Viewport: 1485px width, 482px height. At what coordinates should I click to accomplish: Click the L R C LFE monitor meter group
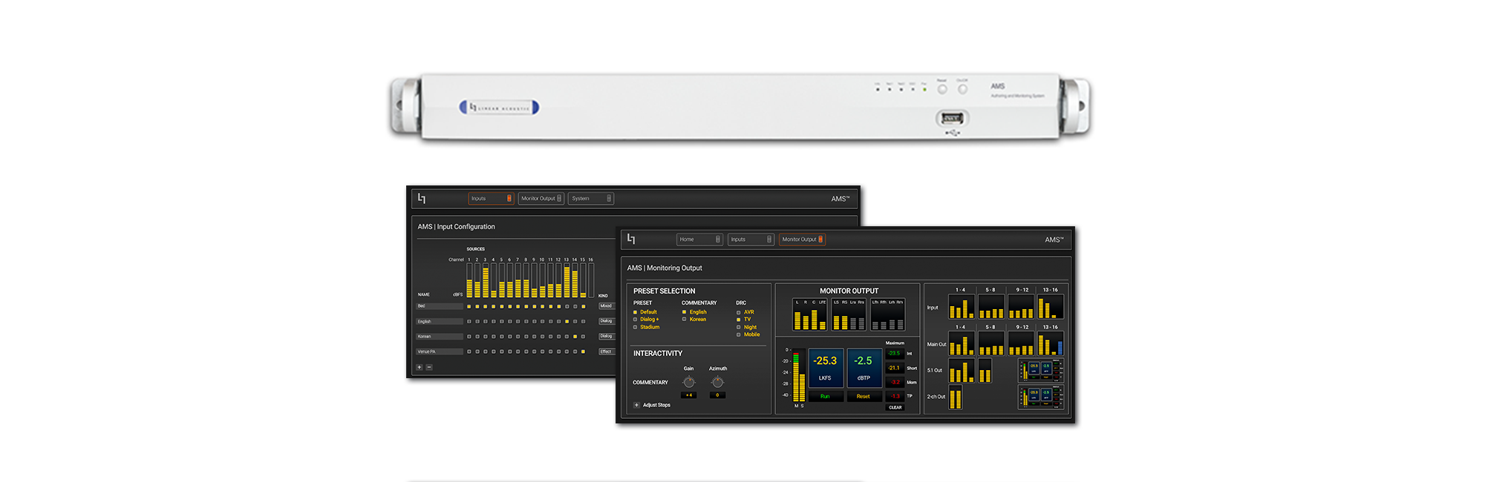(810, 314)
